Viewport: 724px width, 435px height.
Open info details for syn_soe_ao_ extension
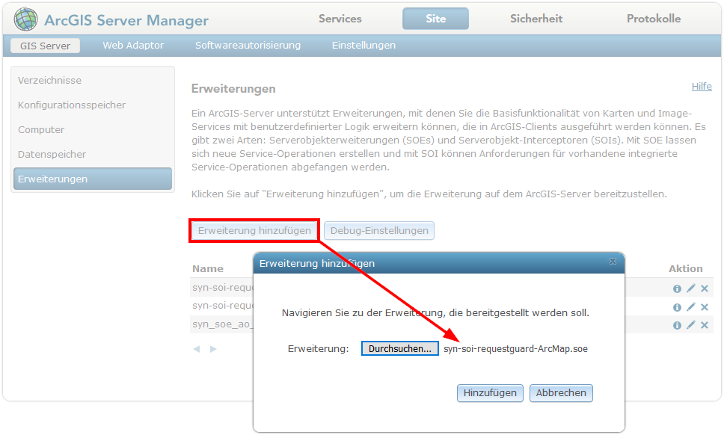pos(677,324)
